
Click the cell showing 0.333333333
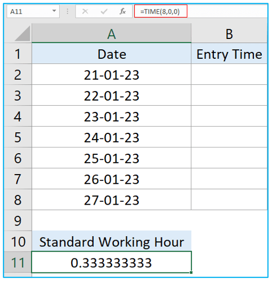[x=112, y=262]
